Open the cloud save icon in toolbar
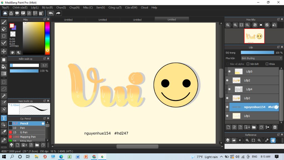Screen dimensions: 284x160 coord(5,13)
